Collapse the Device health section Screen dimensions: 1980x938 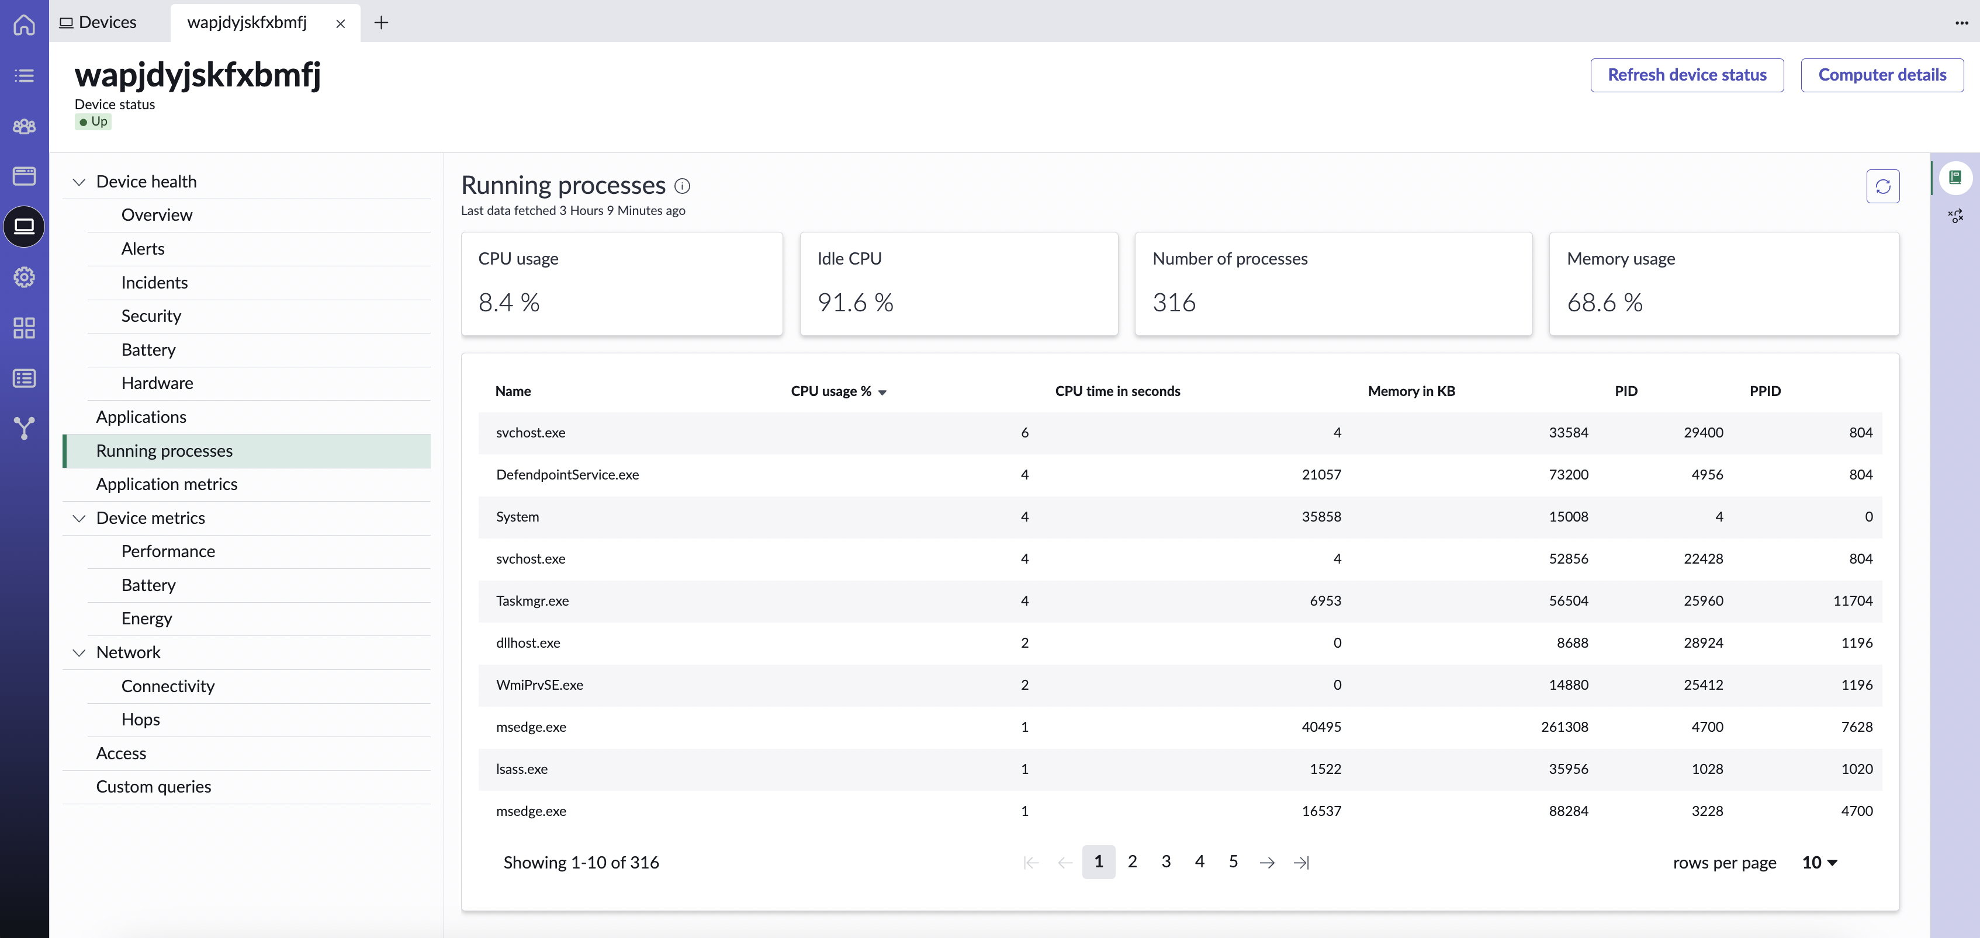coord(79,182)
